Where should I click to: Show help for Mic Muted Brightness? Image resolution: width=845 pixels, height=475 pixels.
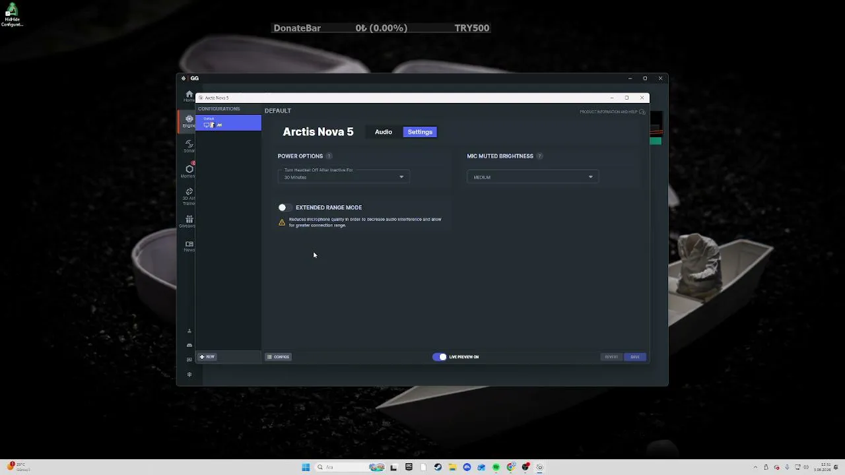pyautogui.click(x=539, y=156)
